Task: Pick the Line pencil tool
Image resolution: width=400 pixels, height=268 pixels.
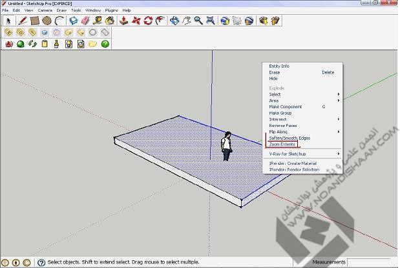Action: pyautogui.click(x=22, y=20)
